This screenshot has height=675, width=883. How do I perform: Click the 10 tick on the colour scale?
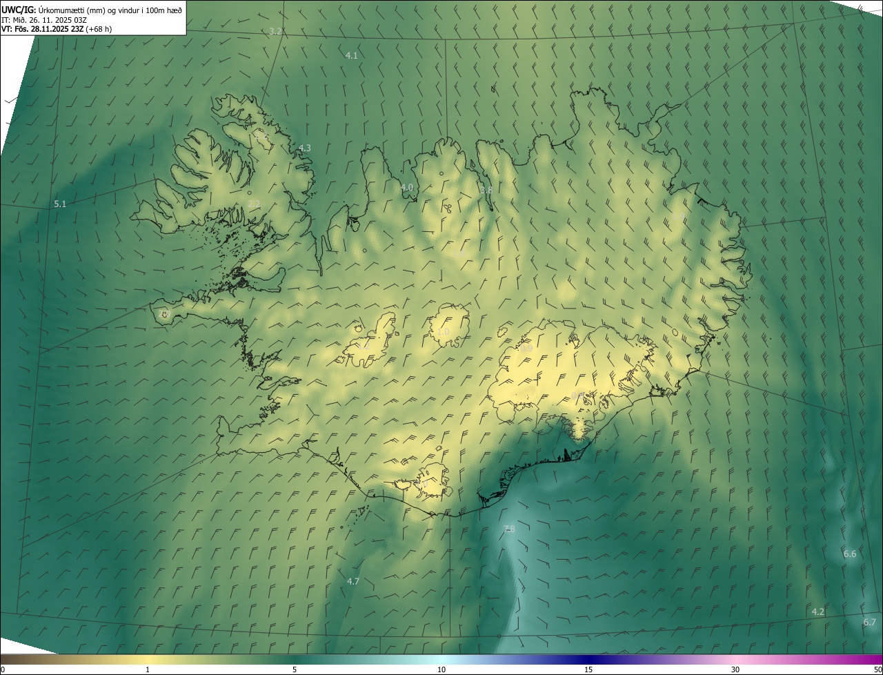click(x=441, y=669)
